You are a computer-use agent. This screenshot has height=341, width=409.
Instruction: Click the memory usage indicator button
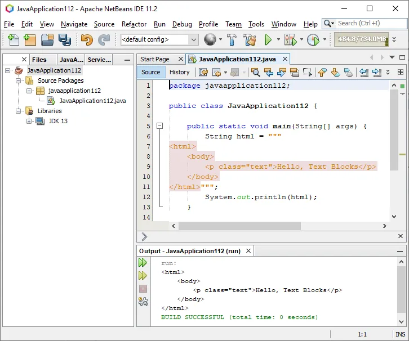(361, 39)
